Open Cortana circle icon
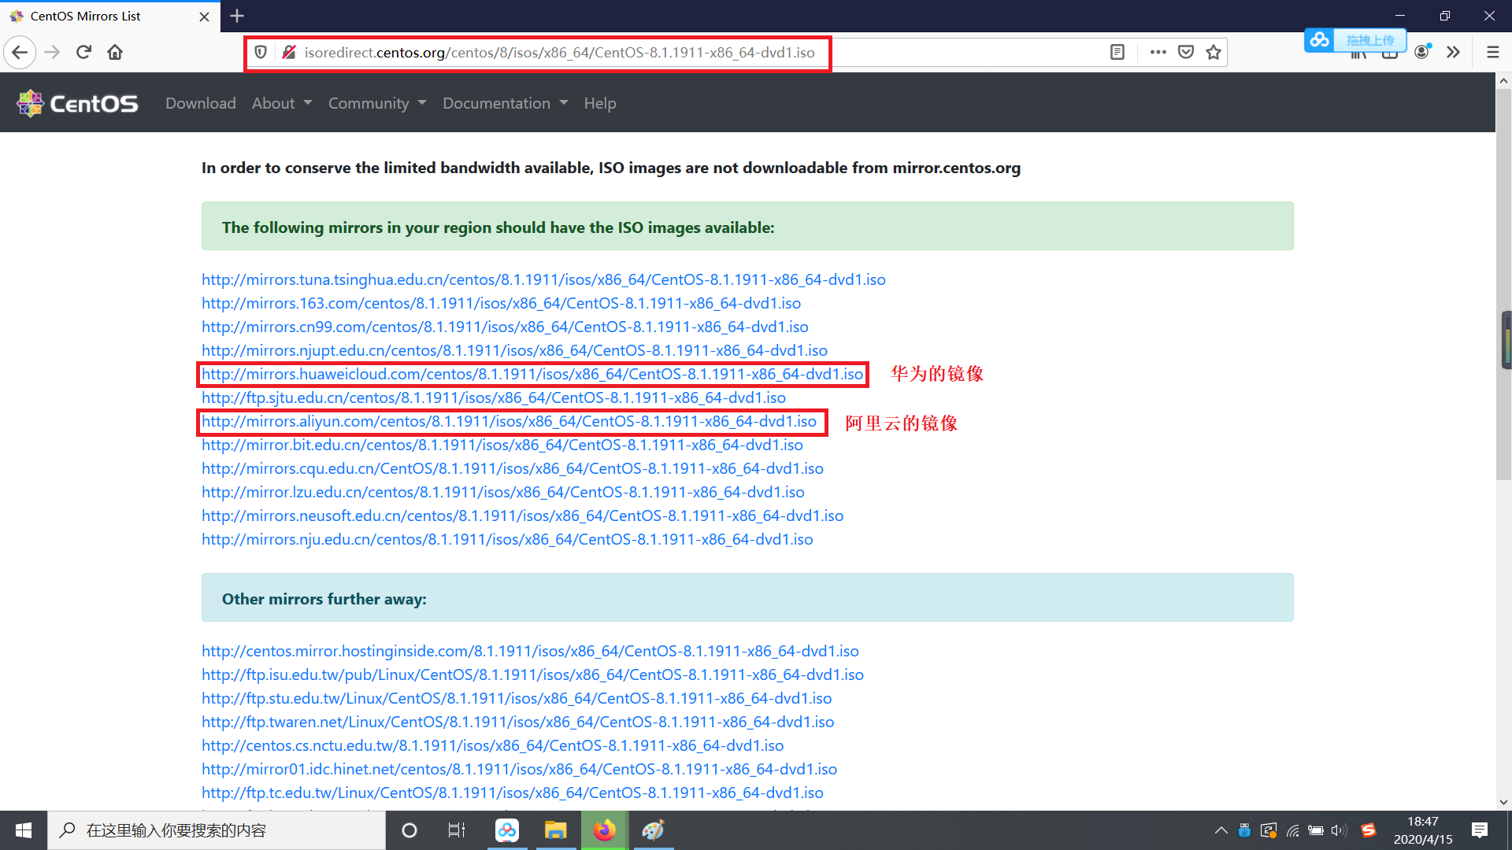 (409, 830)
